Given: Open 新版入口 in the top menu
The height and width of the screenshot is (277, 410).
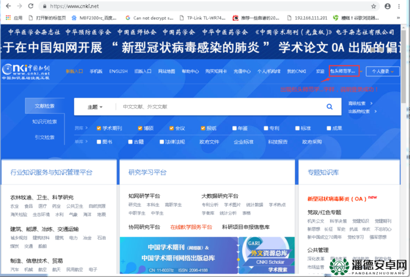Looking at the screenshot, I should [x=74, y=71].
